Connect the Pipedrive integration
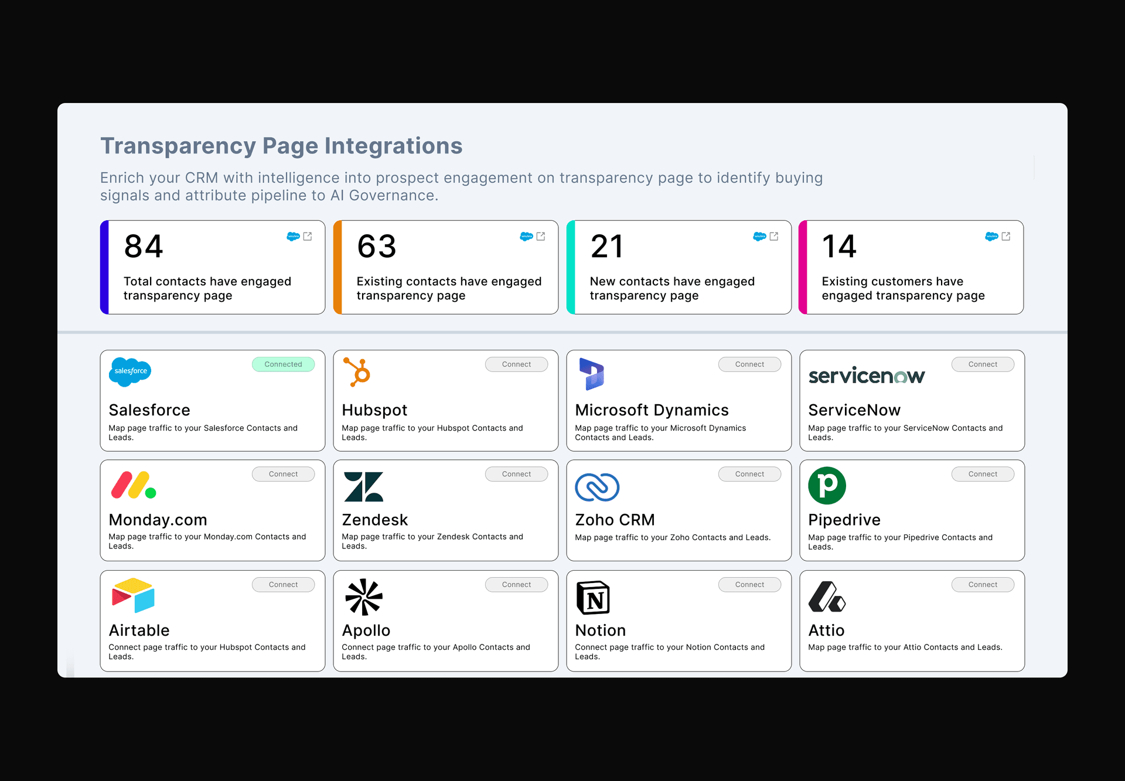This screenshot has height=781, width=1125. pos(983,474)
